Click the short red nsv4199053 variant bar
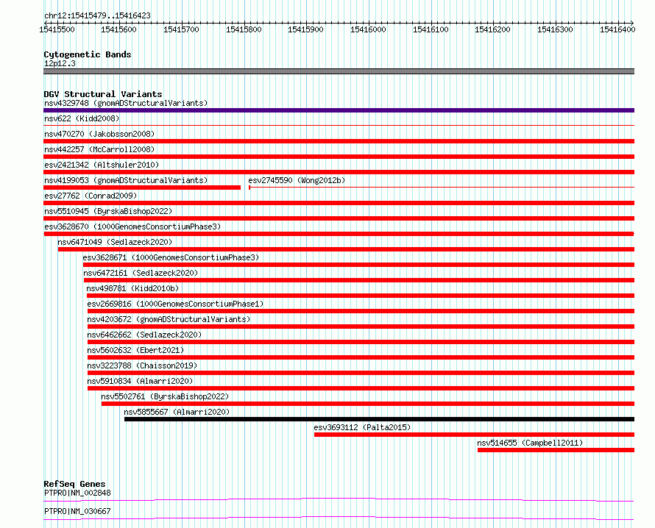Viewport: 655px width, 528px height. (x=142, y=188)
